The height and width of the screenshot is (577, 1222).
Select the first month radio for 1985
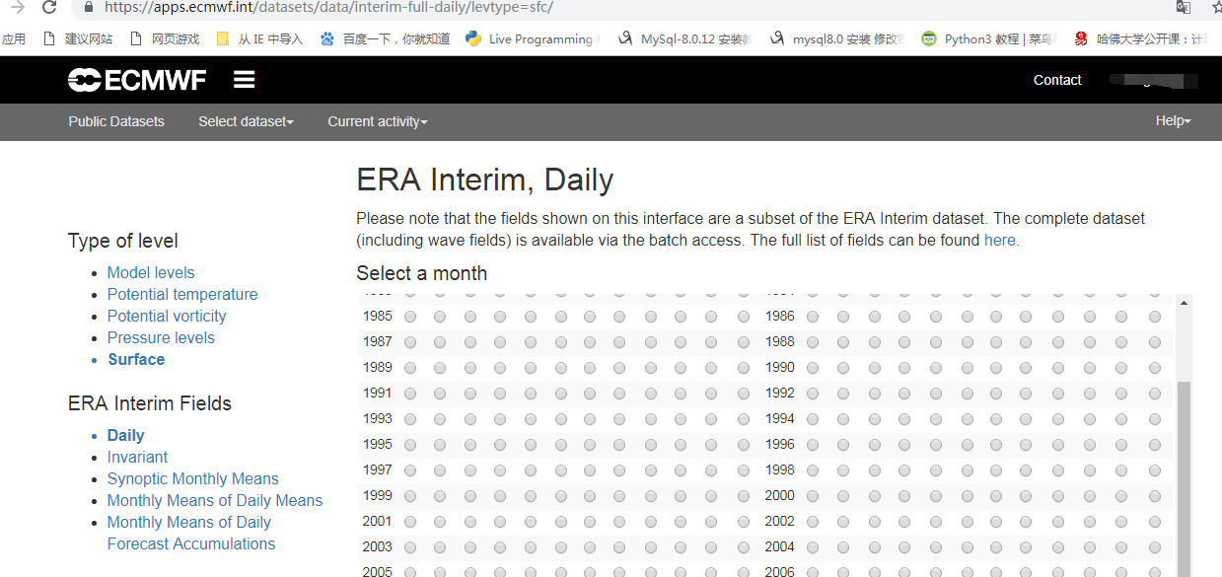[408, 316]
